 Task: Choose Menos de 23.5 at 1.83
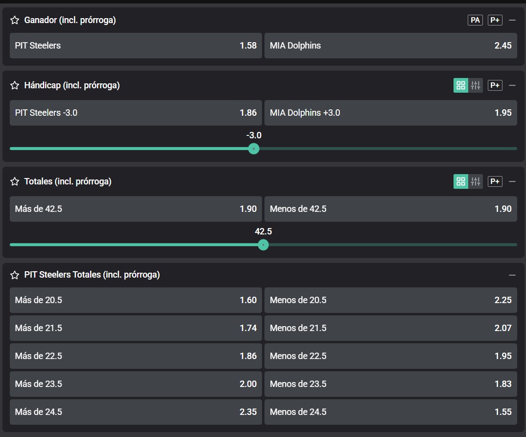pyautogui.click(x=390, y=384)
